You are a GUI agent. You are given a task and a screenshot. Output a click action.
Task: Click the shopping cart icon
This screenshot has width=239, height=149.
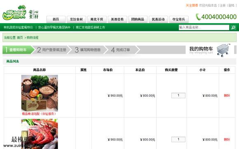click(x=223, y=50)
